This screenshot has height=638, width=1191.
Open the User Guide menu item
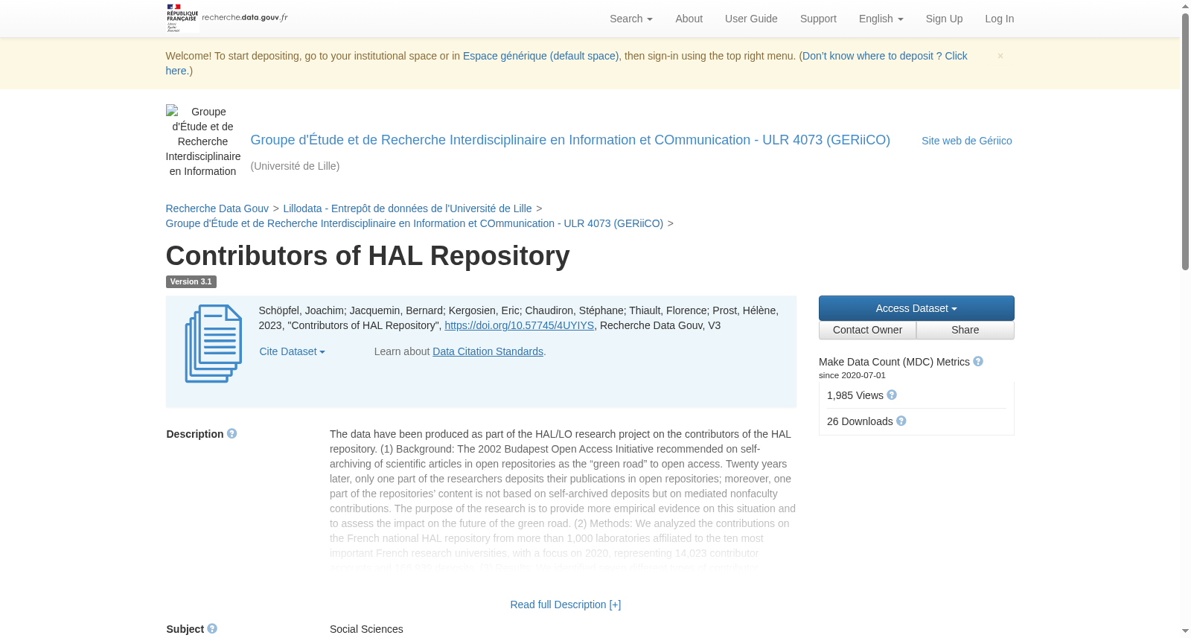pyautogui.click(x=751, y=19)
